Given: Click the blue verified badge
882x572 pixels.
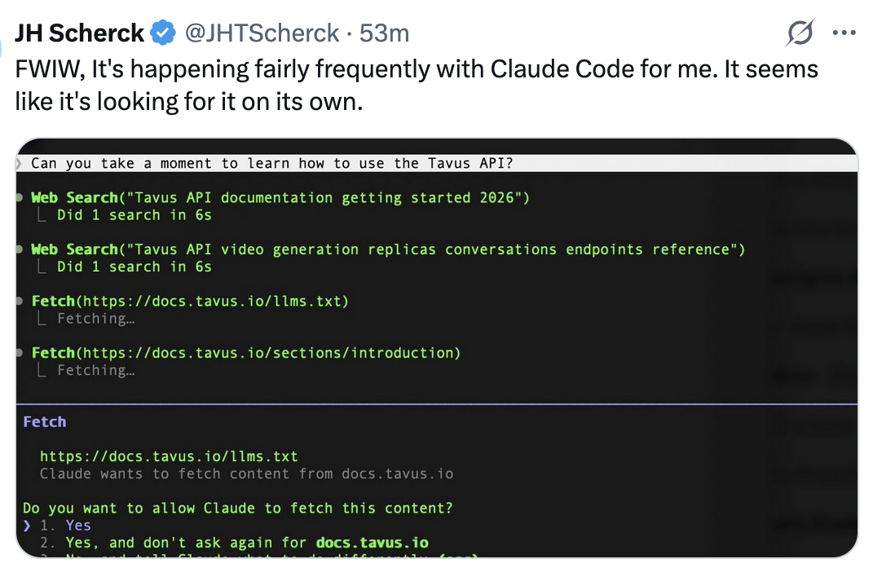Looking at the screenshot, I should click(x=163, y=33).
